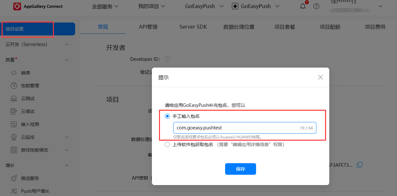
Task: Click the 187******13 account number
Action: pyautogui.click(x=343, y=2)
